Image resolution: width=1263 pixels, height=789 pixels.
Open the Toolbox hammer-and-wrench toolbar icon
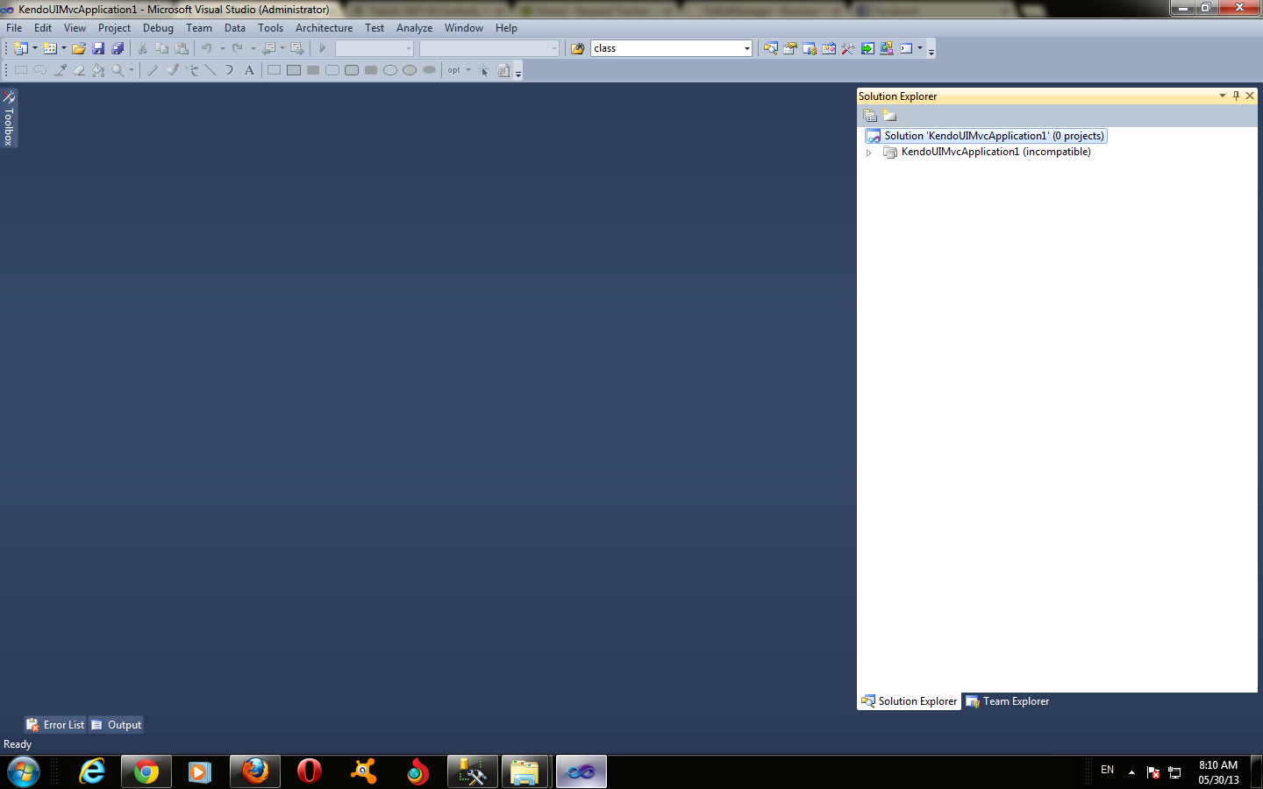point(848,48)
